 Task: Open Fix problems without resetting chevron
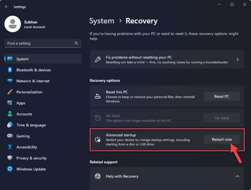[237, 60]
